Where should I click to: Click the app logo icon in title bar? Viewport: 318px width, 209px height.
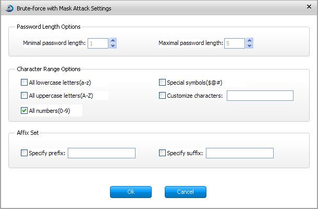coord(9,8)
